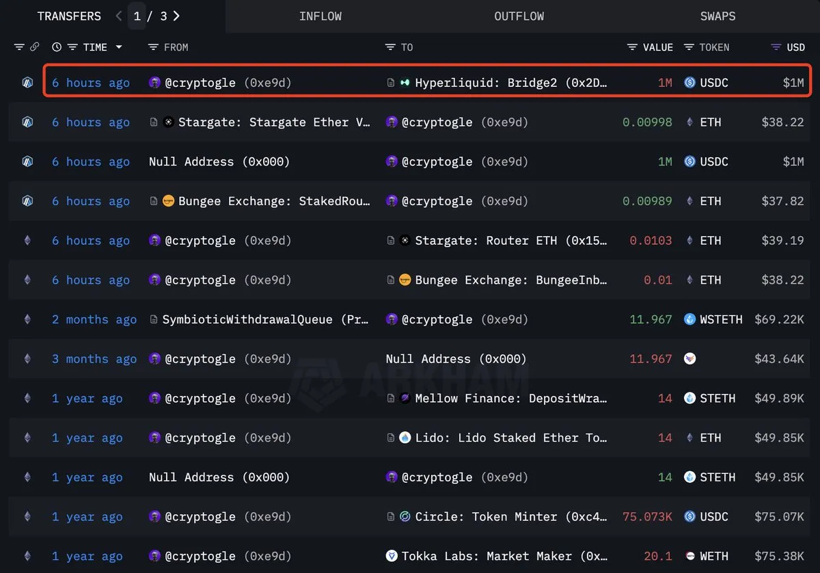
Task: Click the WSTETH token in the 2 months ago row
Action: (720, 319)
